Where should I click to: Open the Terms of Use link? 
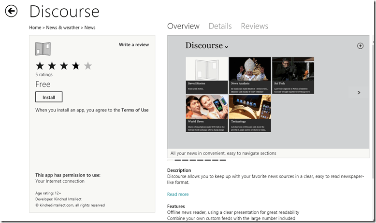coord(135,110)
